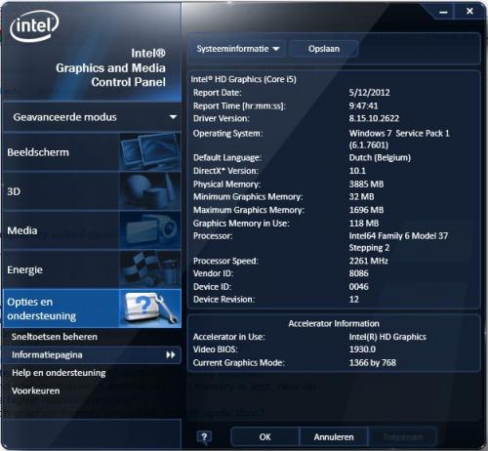Open Sneltoetsen beheren
The image size is (488, 451).
coord(55,337)
